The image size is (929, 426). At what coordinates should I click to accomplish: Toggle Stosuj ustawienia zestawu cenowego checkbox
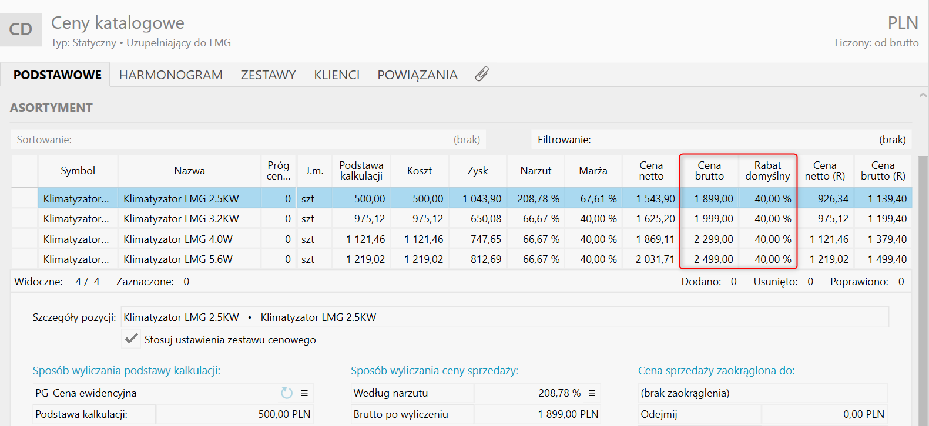pyautogui.click(x=132, y=339)
